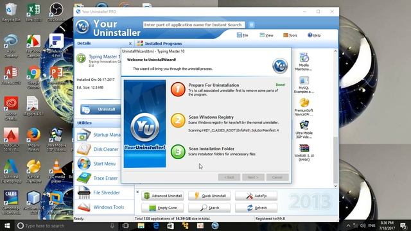
Task: Select PremiumSoft Navicat program icon
Action: pyautogui.click(x=304, y=107)
